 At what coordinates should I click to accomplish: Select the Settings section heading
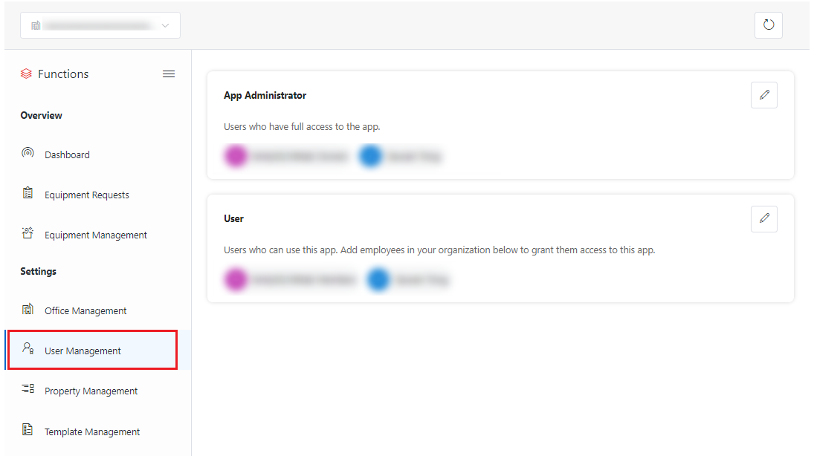[x=37, y=270]
